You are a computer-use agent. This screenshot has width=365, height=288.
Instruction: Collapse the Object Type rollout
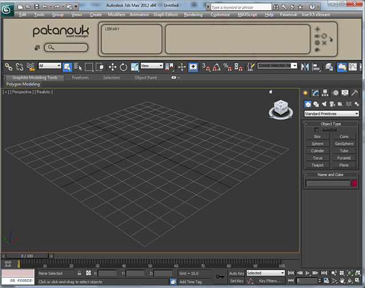[x=331, y=124]
